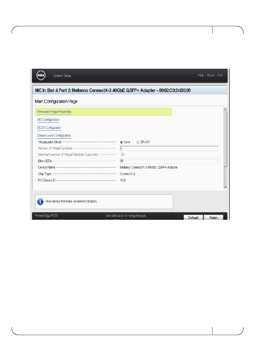Click the Finish button
Viewport: 255px width, 361px height.
coord(213,218)
